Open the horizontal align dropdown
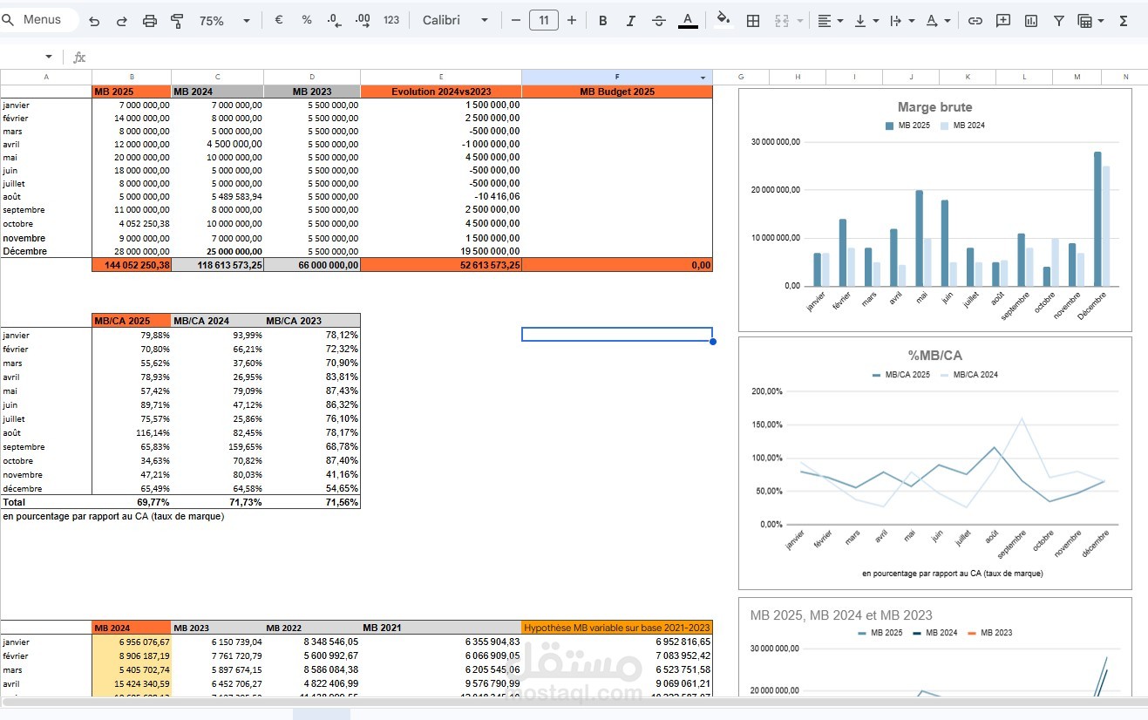This screenshot has height=720, width=1148. (x=830, y=20)
